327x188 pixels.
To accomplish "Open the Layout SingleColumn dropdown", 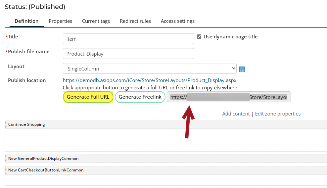I will 150,69.
